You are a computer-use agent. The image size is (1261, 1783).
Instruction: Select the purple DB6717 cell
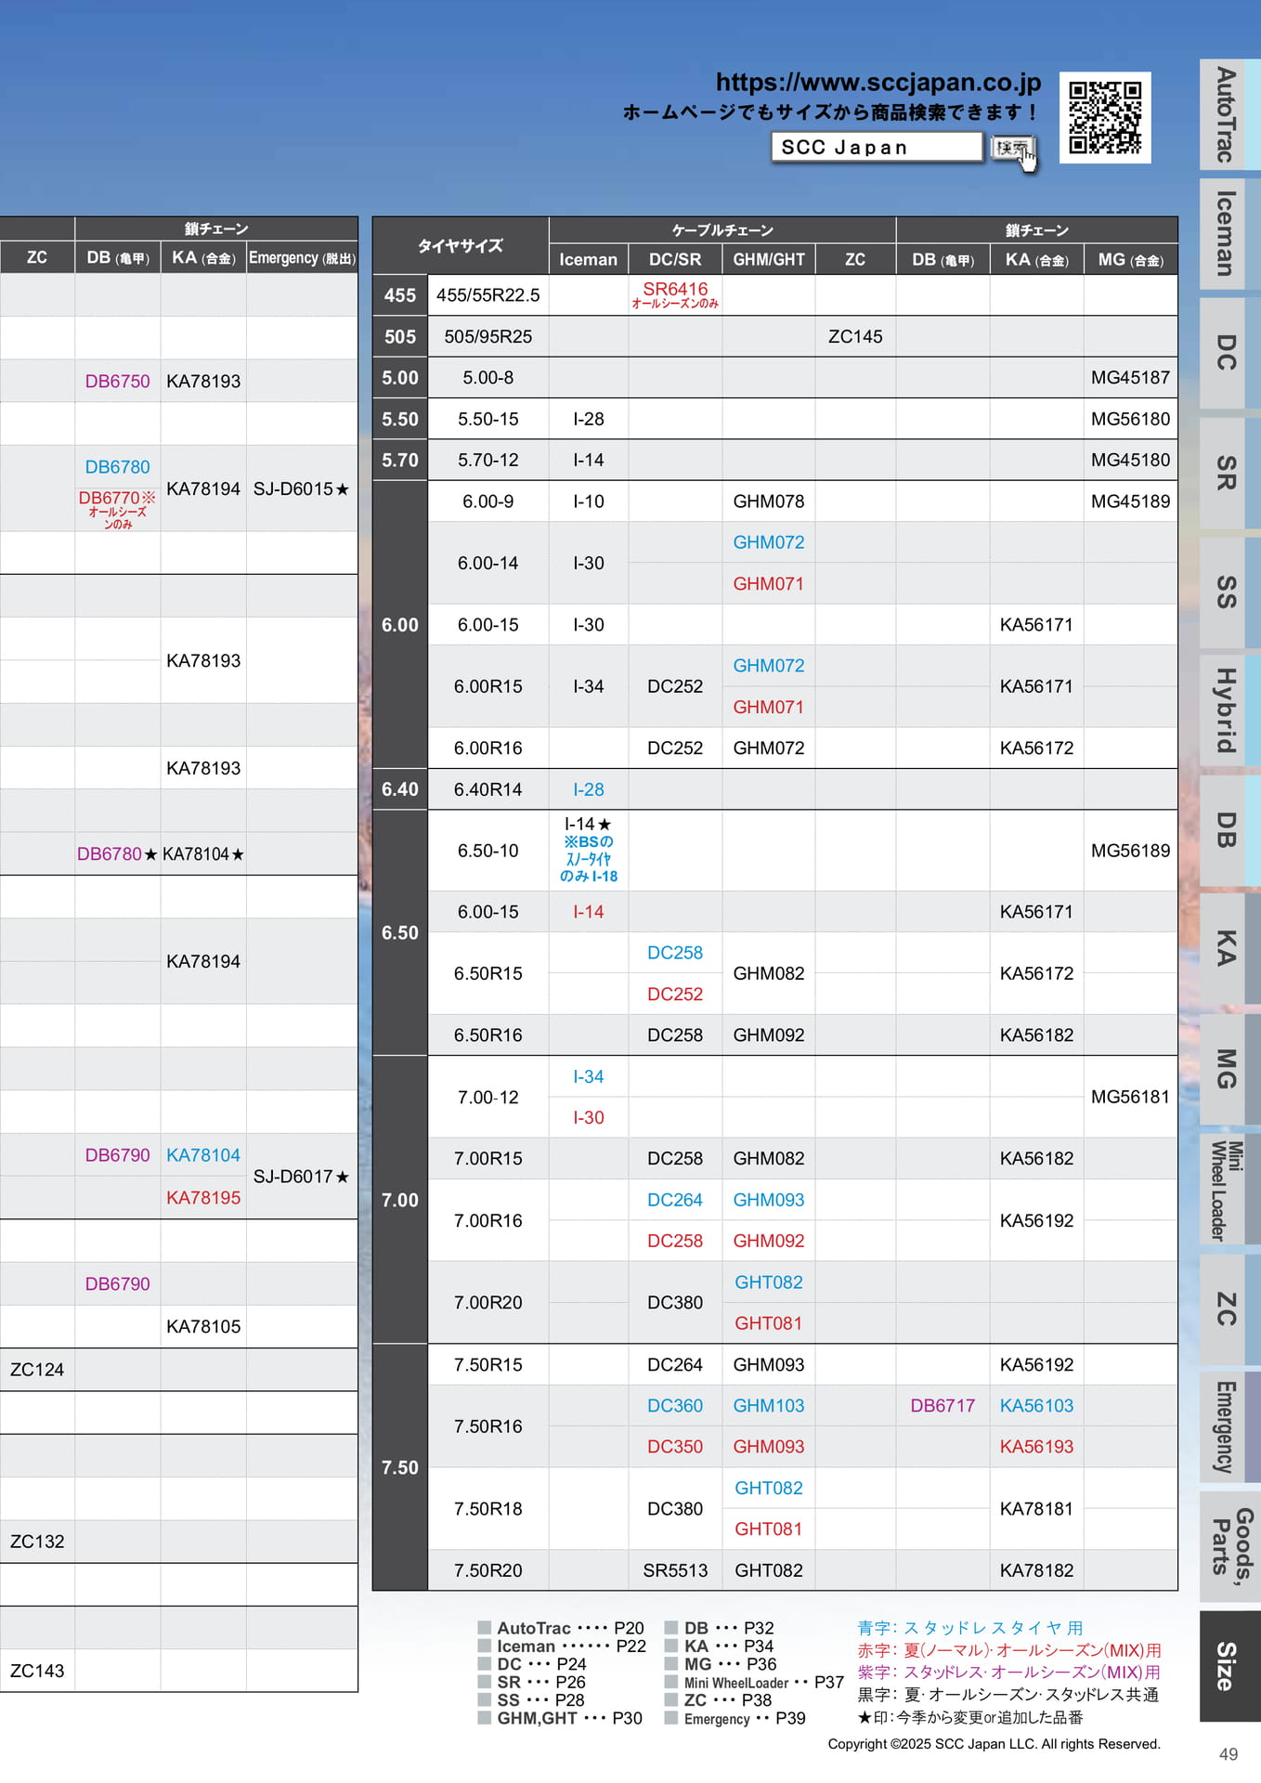pyautogui.click(x=942, y=1406)
